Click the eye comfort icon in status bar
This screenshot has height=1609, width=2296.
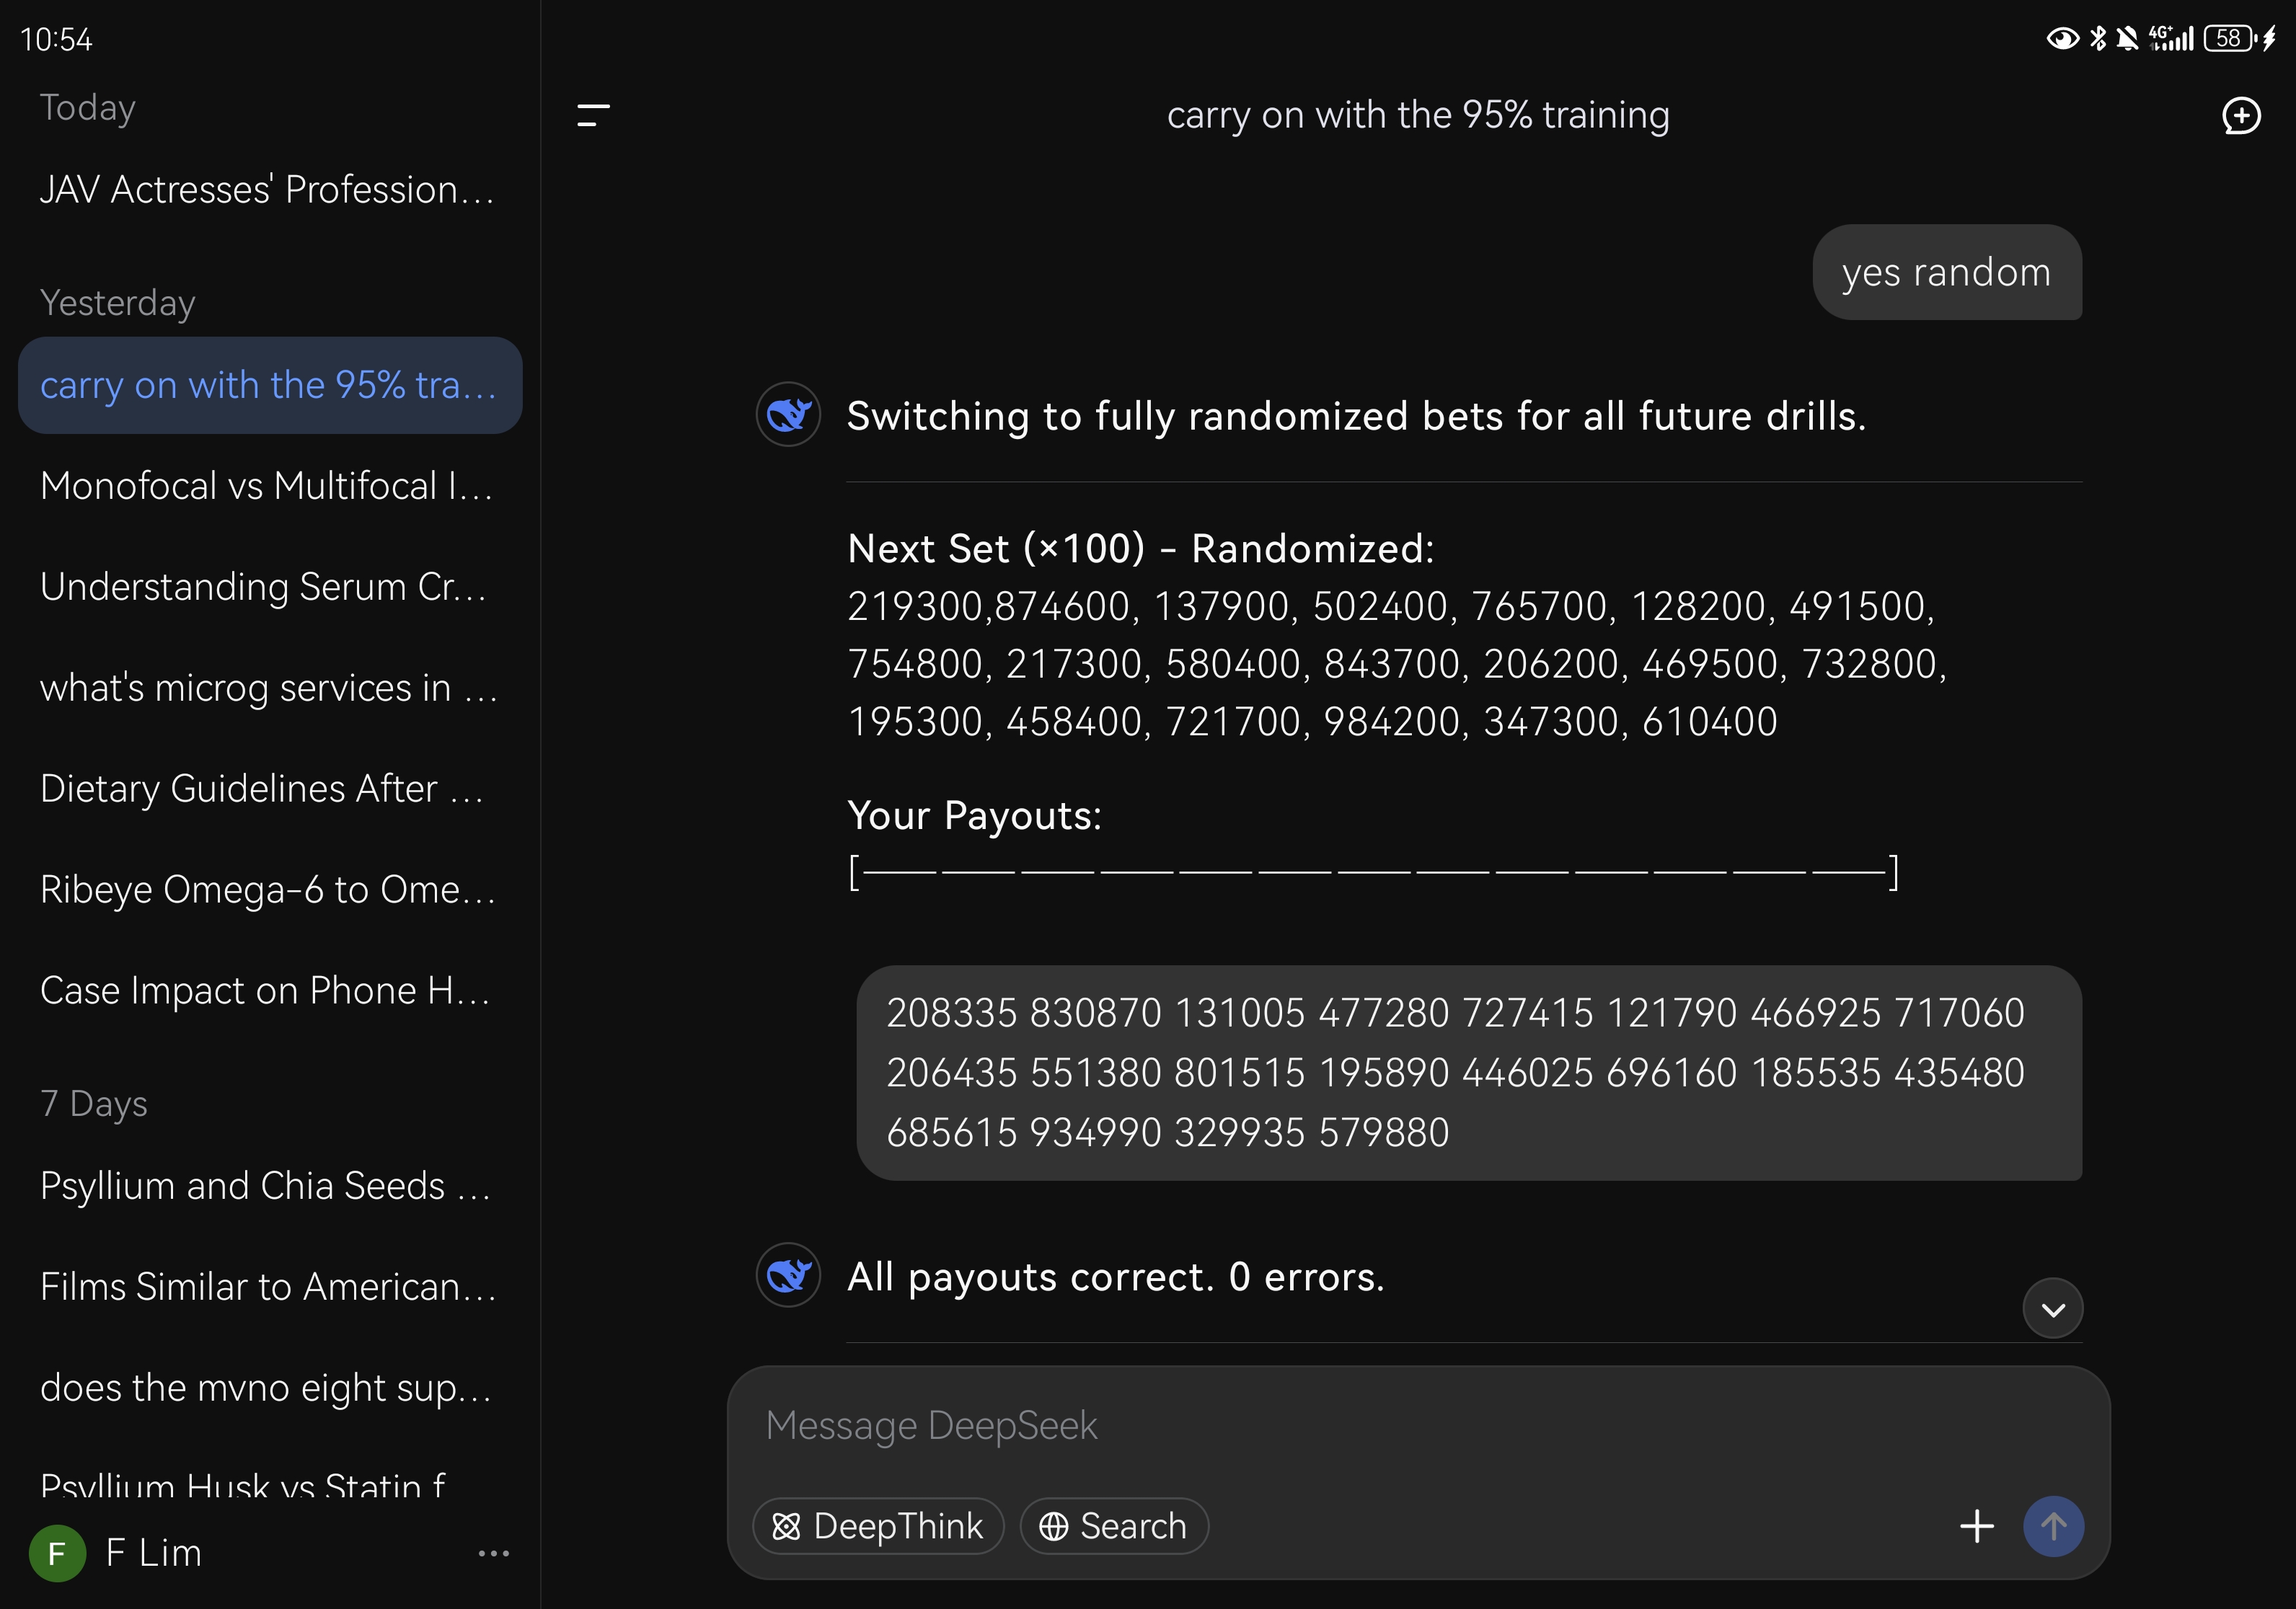click(2063, 39)
